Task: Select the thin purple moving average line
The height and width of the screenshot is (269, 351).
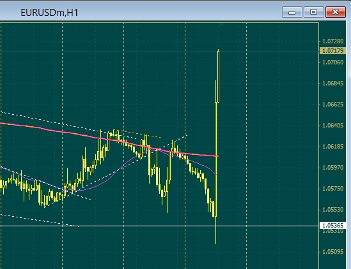Action: pyautogui.click(x=107, y=180)
